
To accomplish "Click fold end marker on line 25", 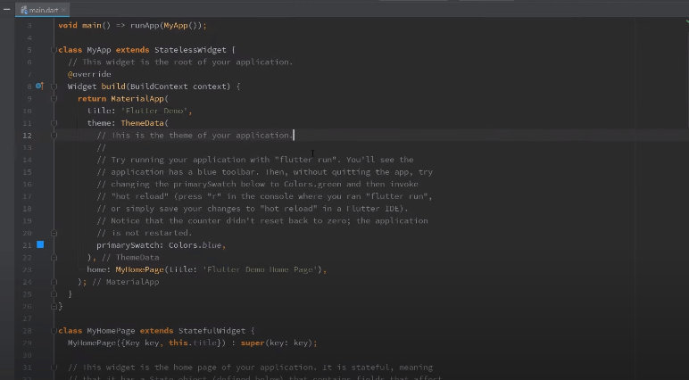I will click(x=54, y=293).
